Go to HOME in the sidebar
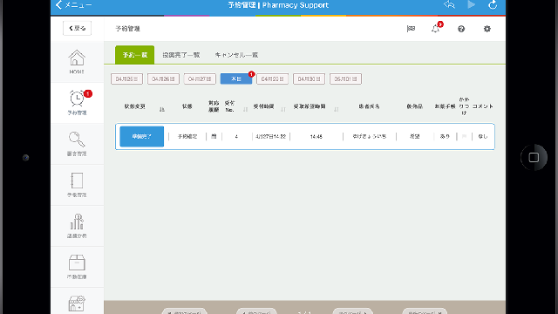 [77, 62]
